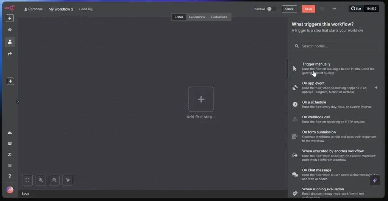
Task: Click the n8n logo icon
Action: click(x=9, y=8)
